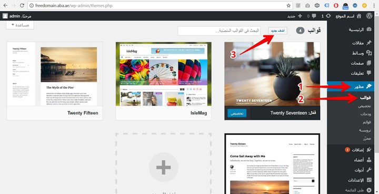Viewport: 379px width, 194px height.
Task: Reload the page with browser refresh icon
Action: point(22,5)
